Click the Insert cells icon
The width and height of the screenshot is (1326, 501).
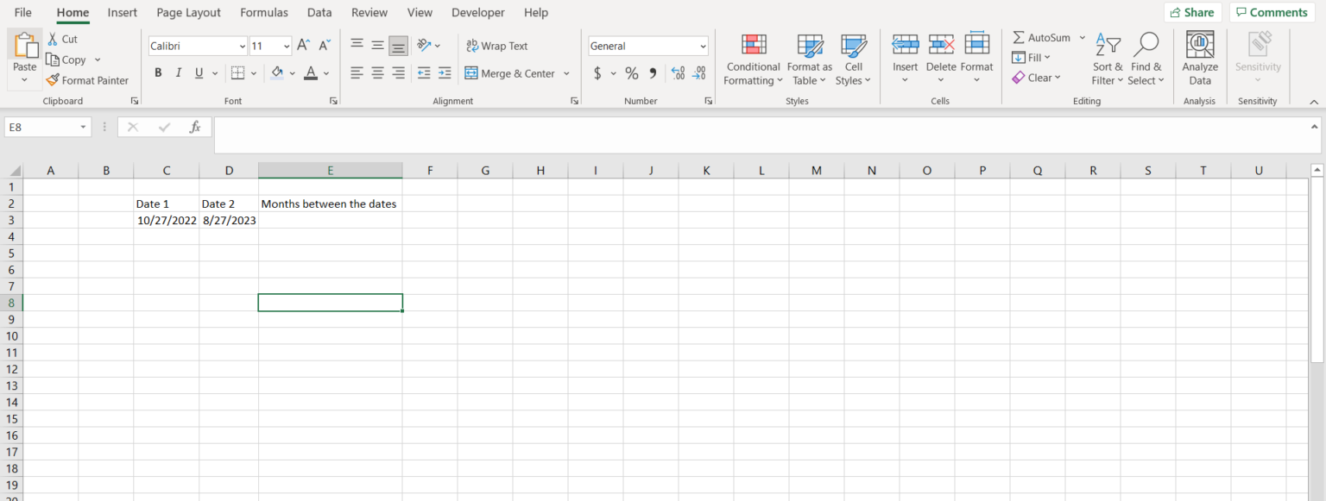[x=905, y=45]
